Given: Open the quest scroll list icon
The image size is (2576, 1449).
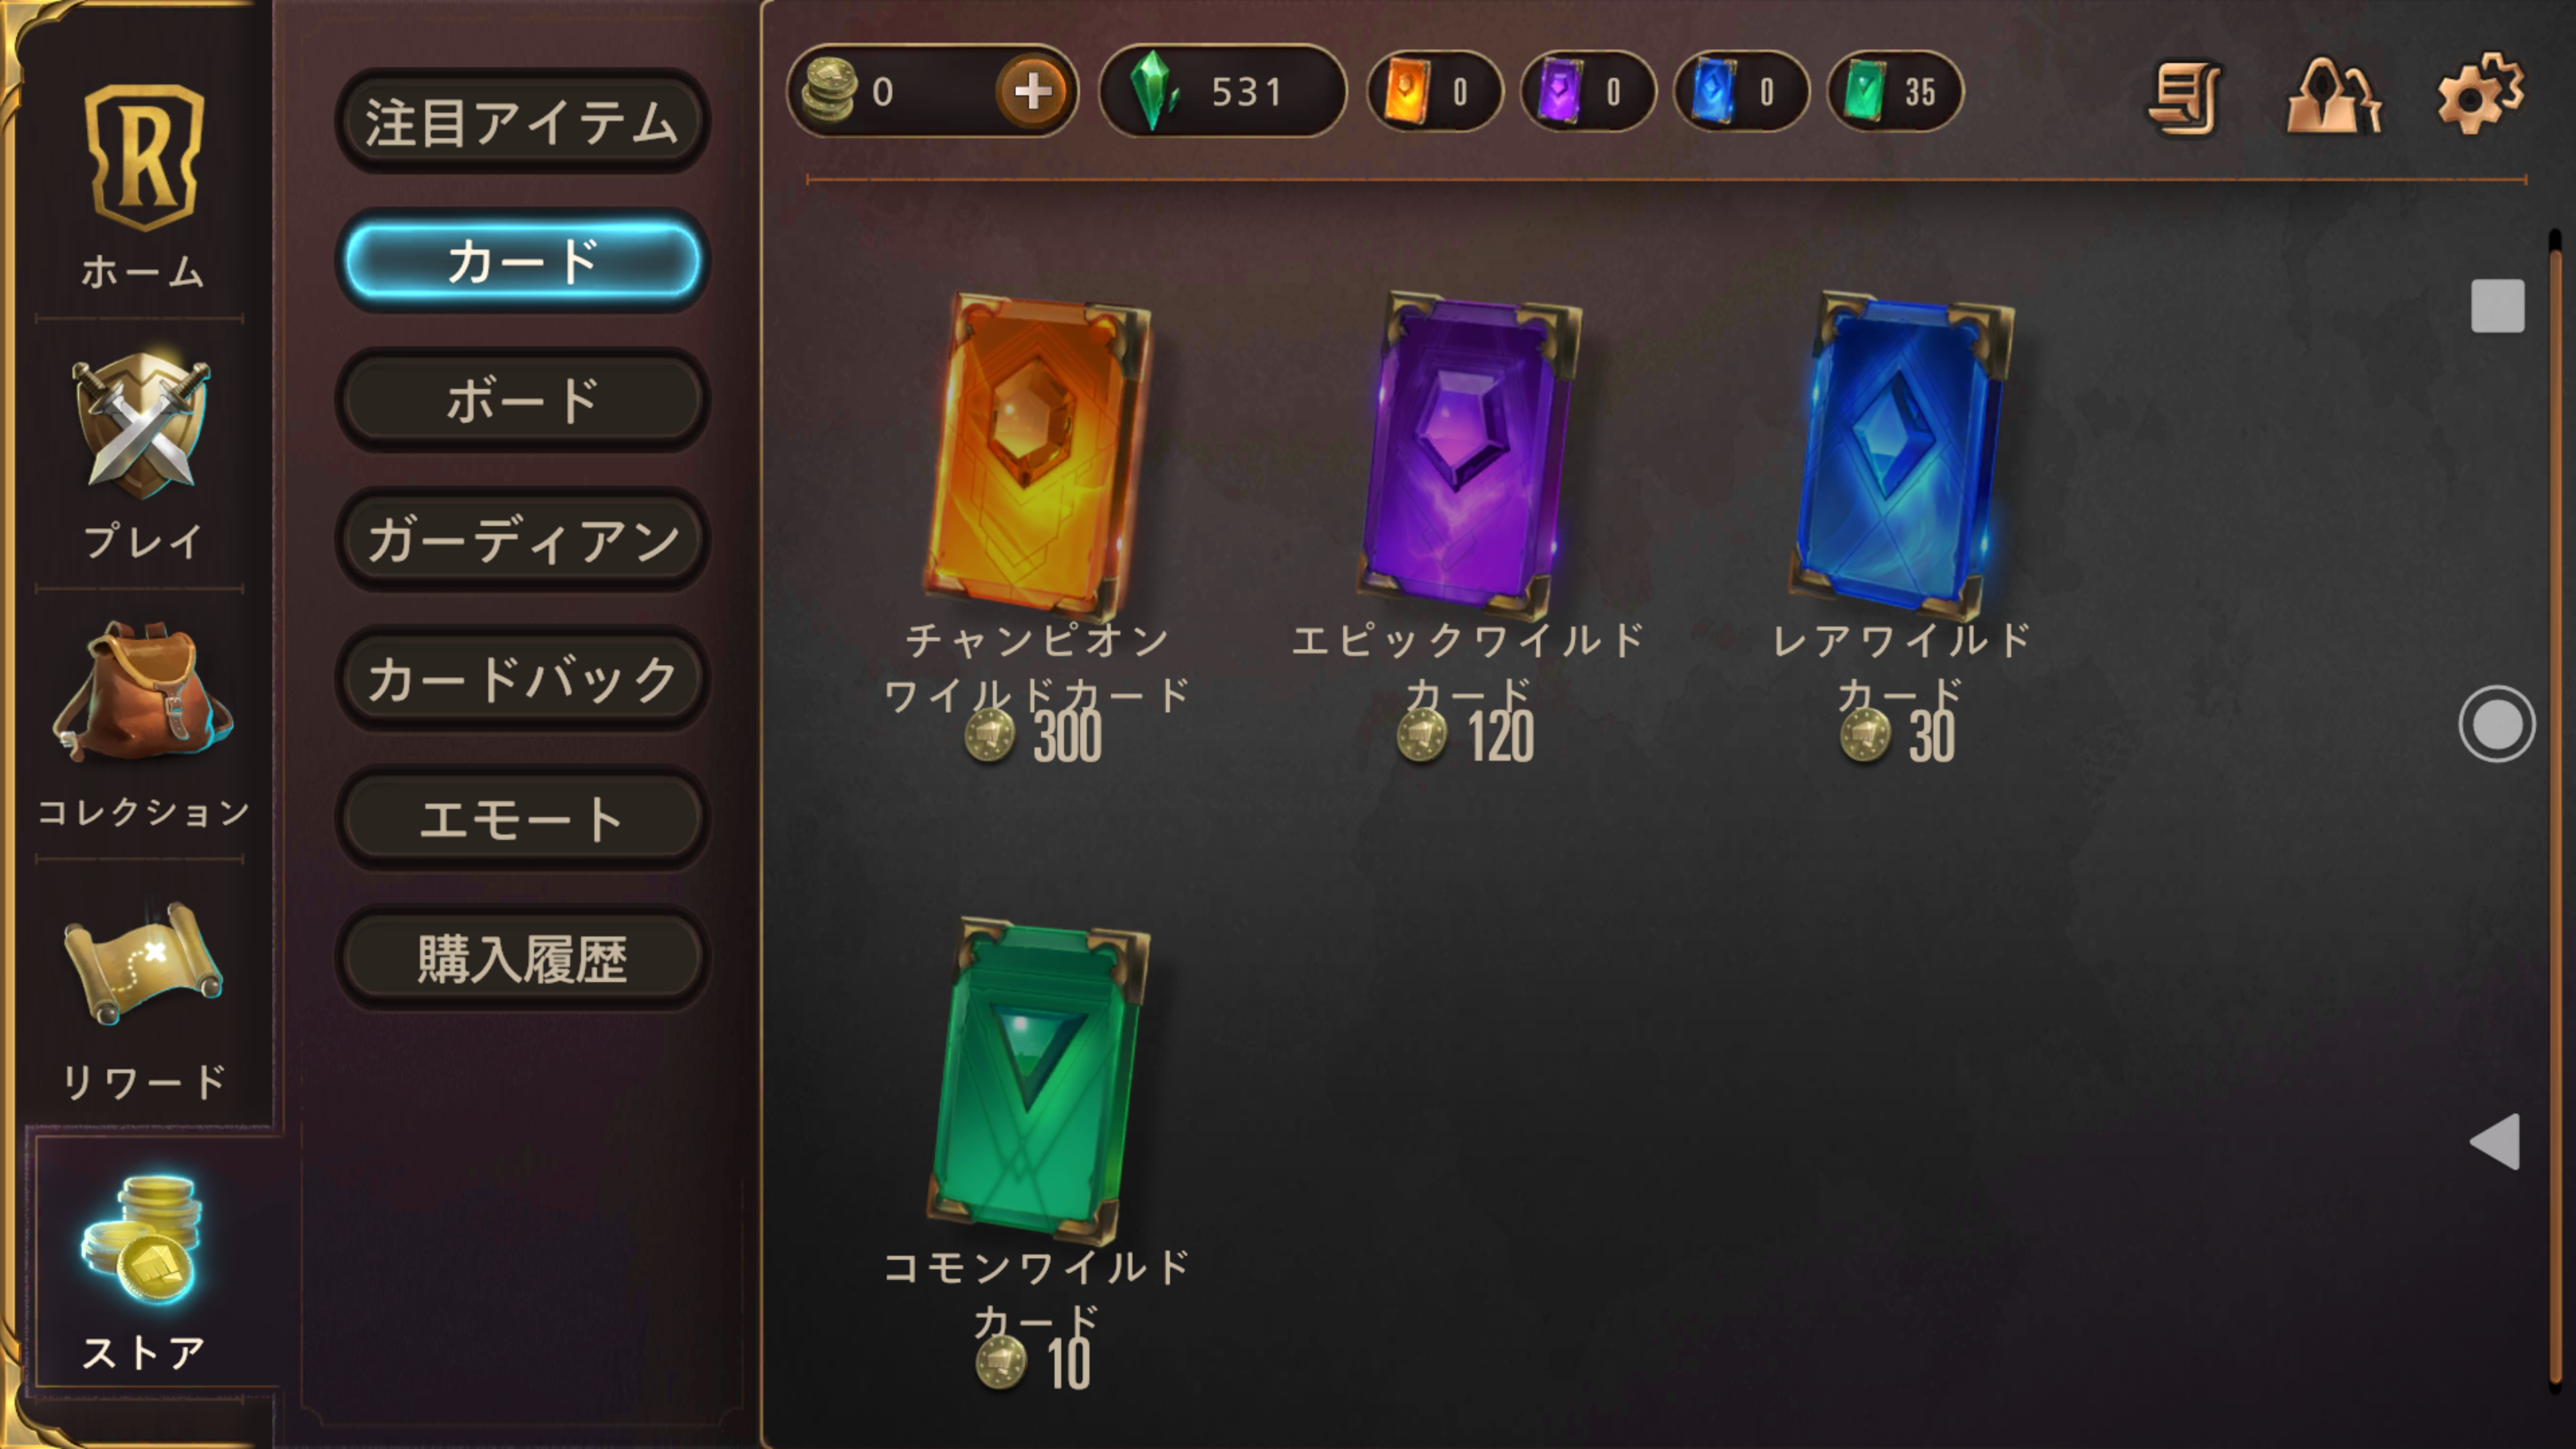Looking at the screenshot, I should [x=2185, y=96].
